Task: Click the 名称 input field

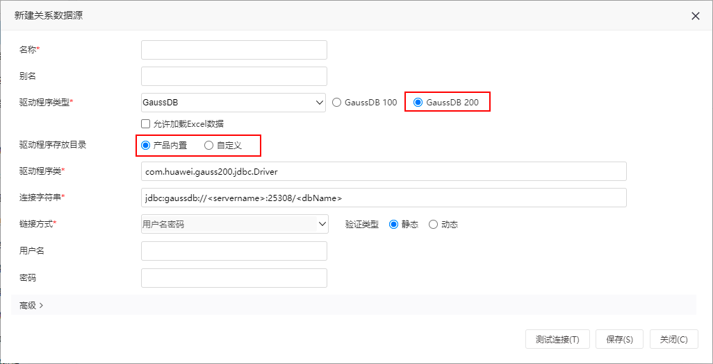Action: [234, 50]
